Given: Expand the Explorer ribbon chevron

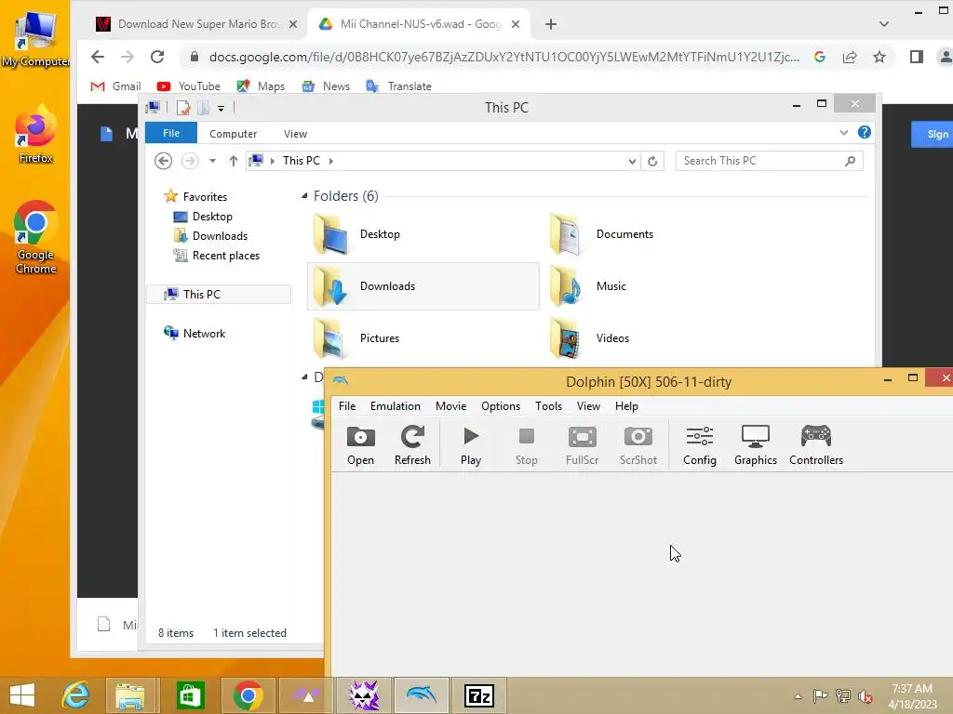Looking at the screenshot, I should click(x=843, y=132).
